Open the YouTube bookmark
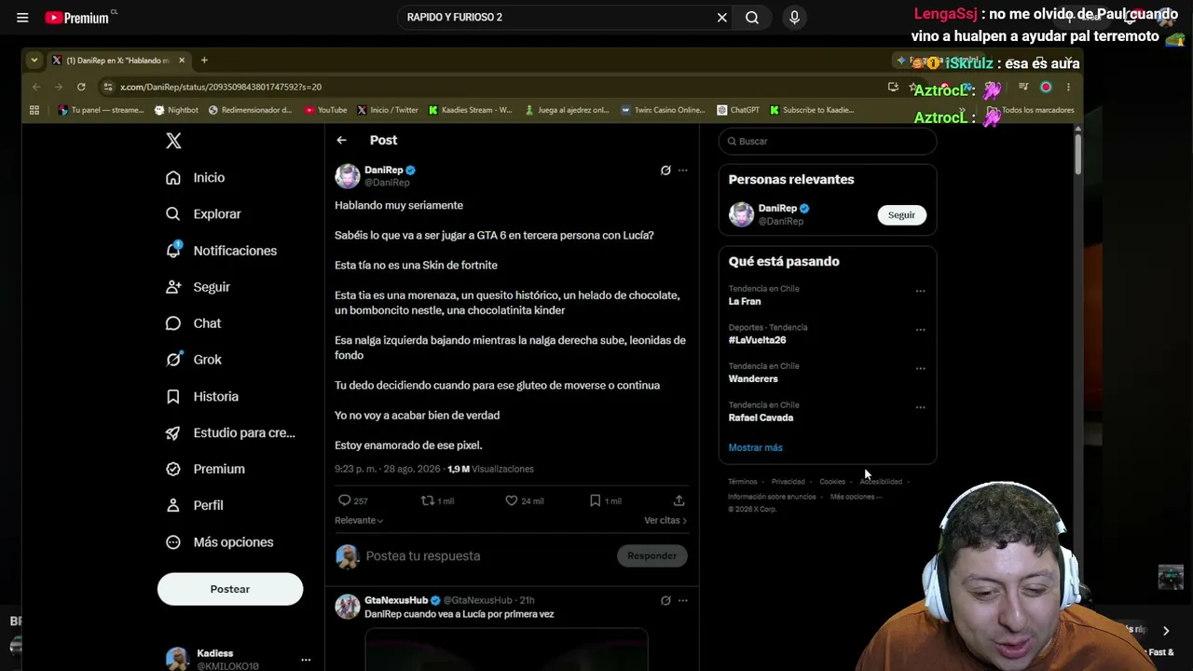This screenshot has height=671, width=1193. pyautogui.click(x=325, y=110)
